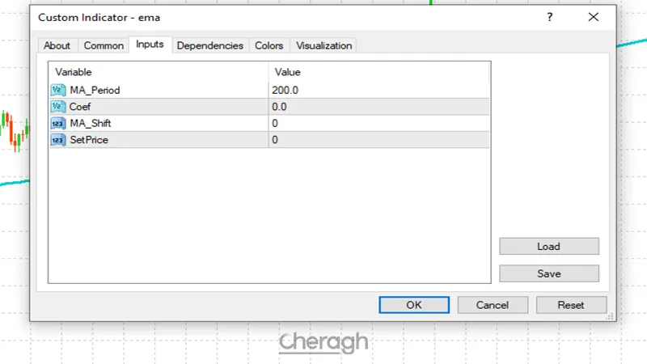Click the Value column header

coord(378,72)
